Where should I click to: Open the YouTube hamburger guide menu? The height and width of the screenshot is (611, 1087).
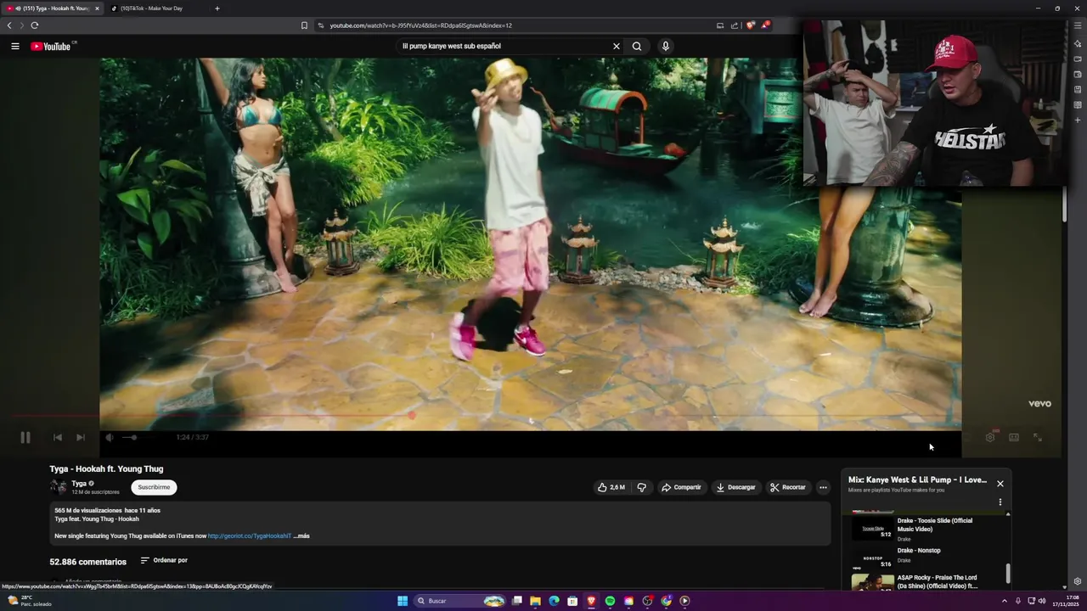click(14, 46)
